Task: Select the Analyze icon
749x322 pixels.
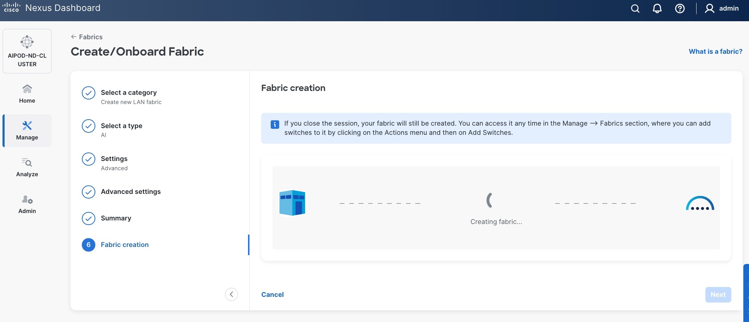Action: 27,163
